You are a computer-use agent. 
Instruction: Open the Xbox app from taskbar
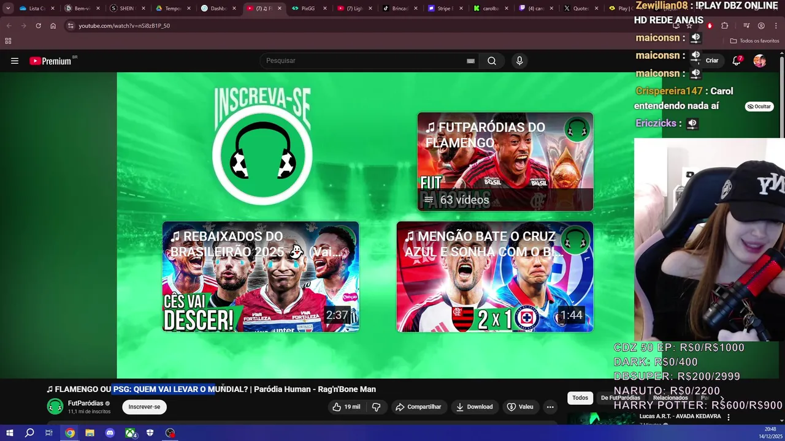pos(131,433)
